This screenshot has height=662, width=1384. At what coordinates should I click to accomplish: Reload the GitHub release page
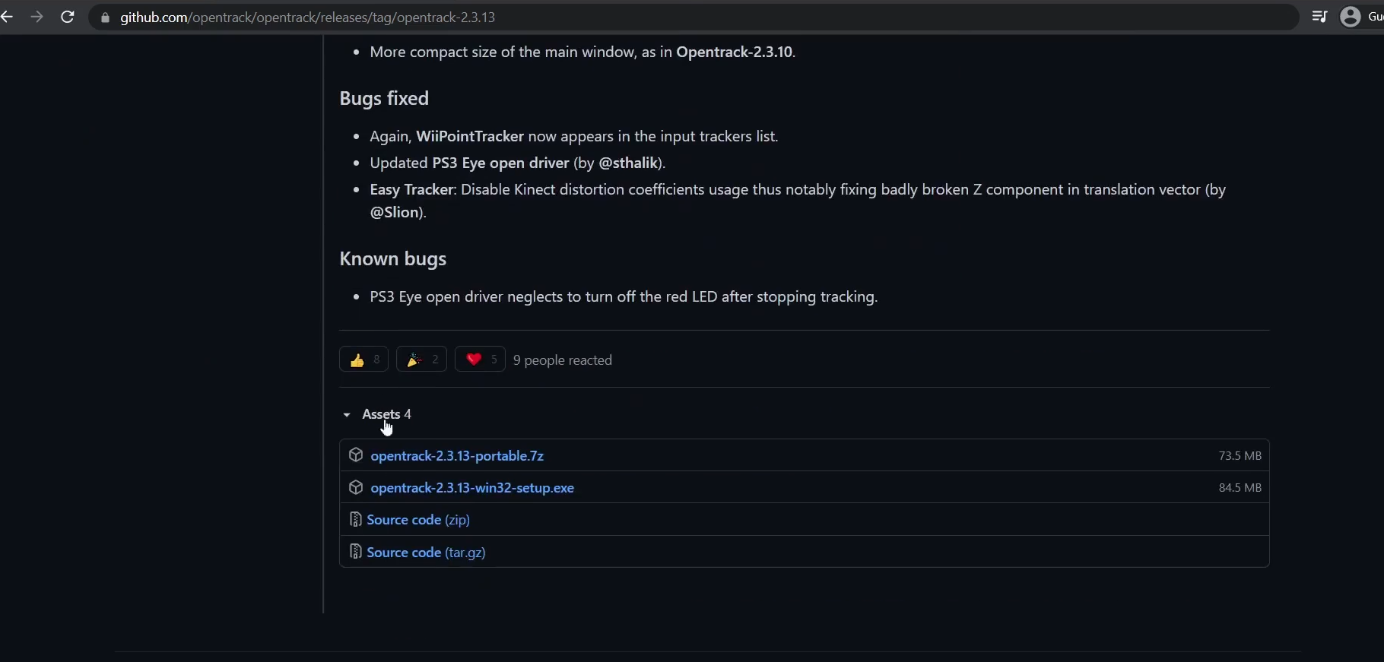68,17
